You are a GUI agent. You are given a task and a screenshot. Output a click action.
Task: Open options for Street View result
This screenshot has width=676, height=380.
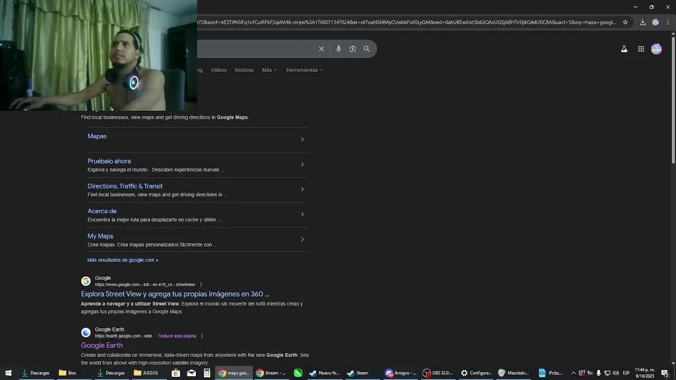pos(201,284)
